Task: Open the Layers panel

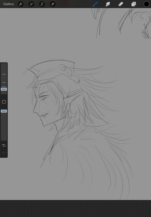Action: 134,4
